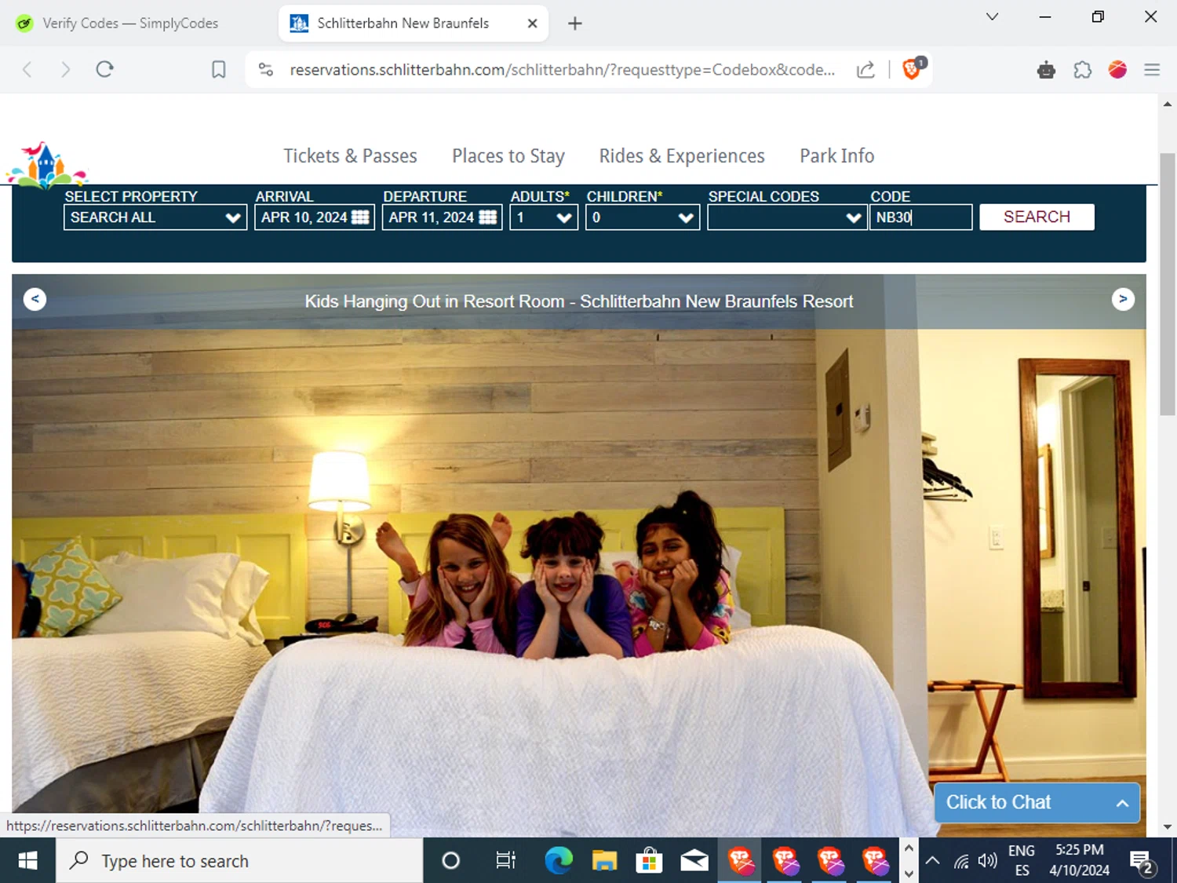Click the page vertical scrollbar thumb

tap(1168, 284)
